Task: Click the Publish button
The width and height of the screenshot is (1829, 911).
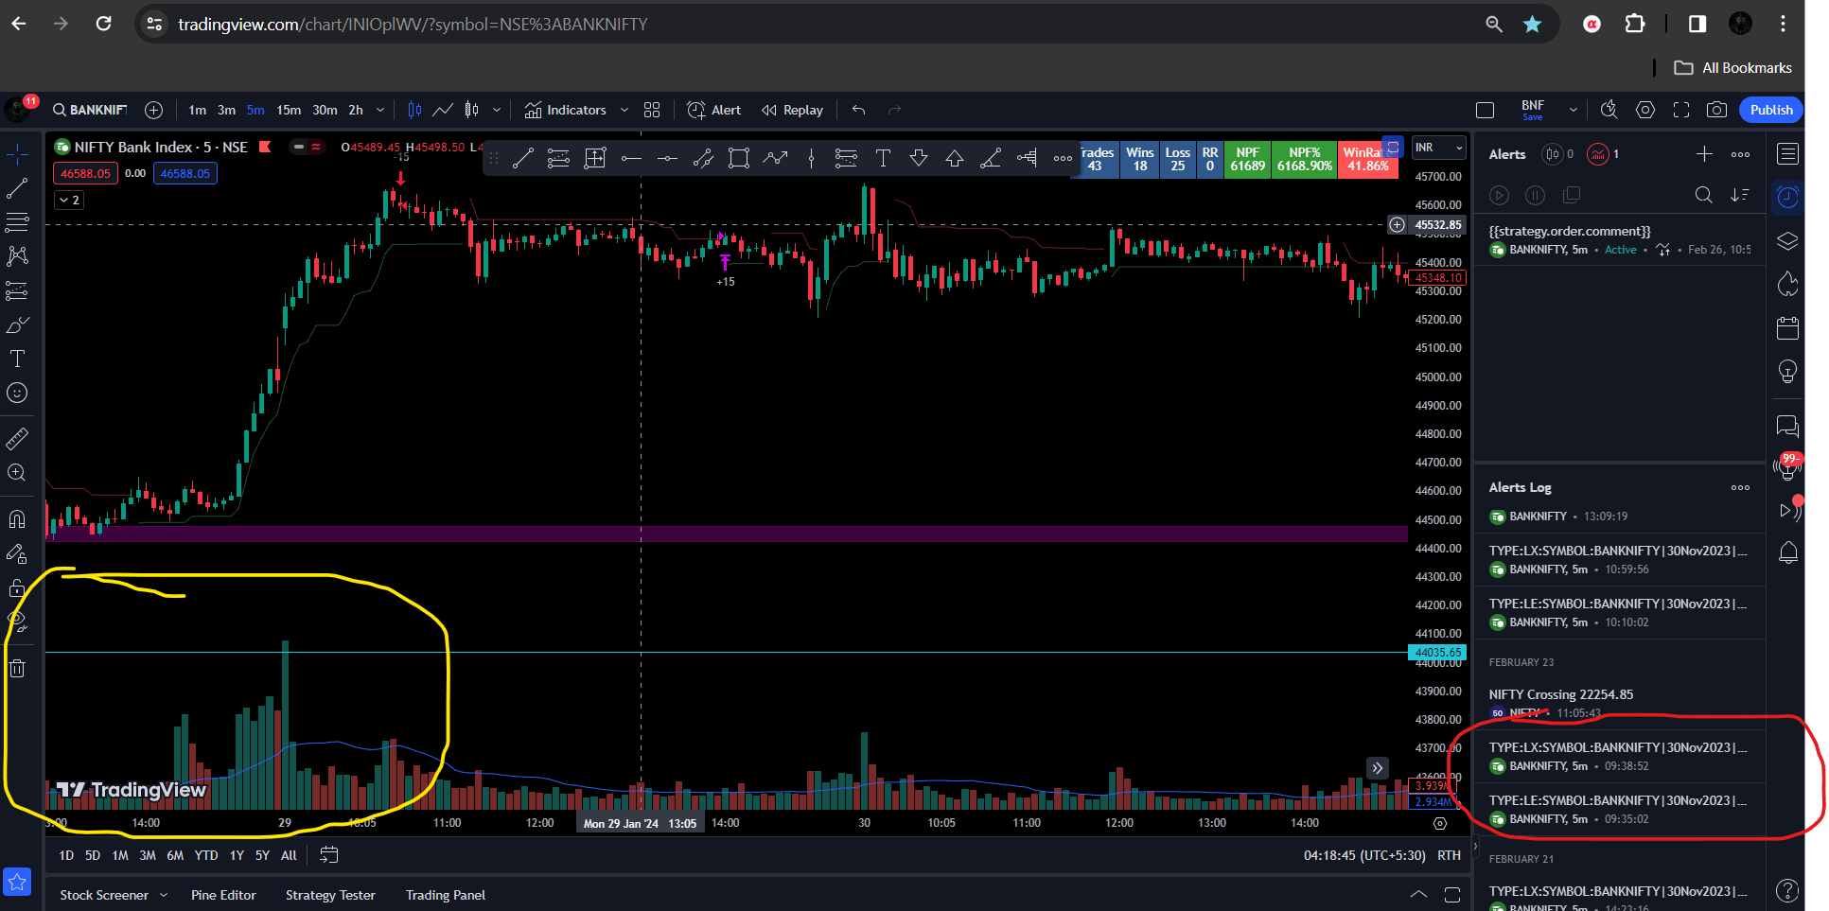Action: pos(1771,110)
